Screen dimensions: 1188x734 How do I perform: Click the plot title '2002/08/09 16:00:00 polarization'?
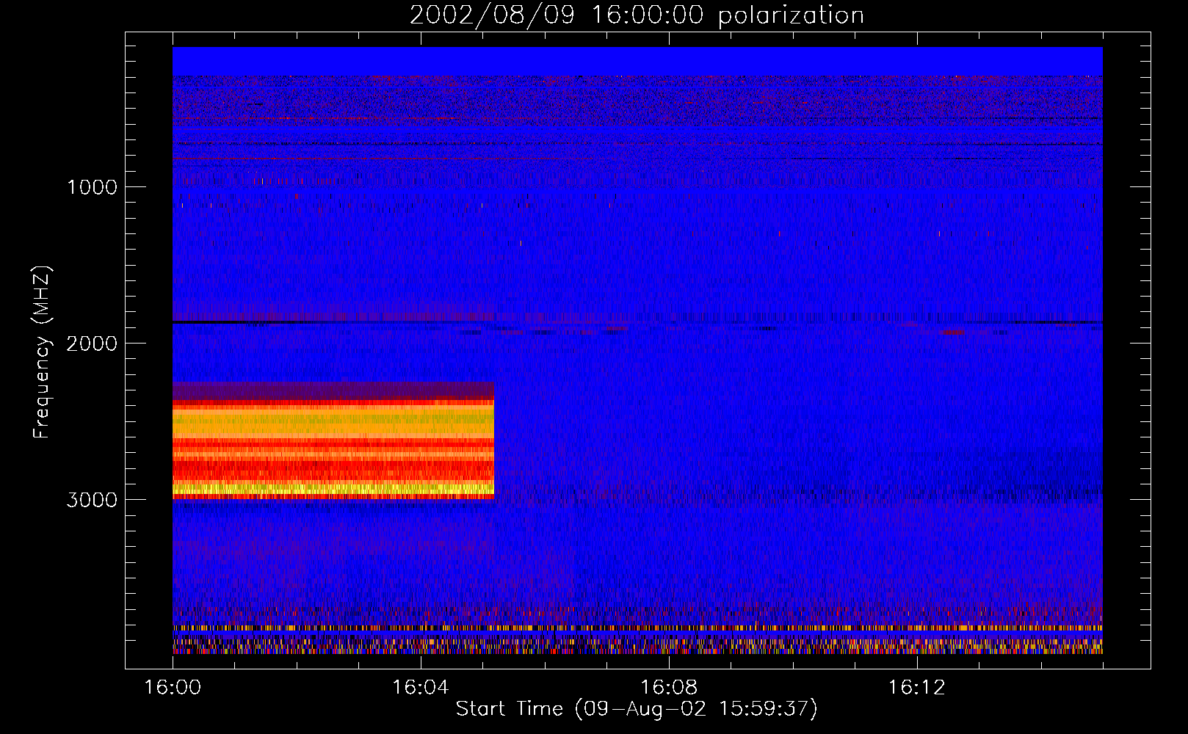637,15
